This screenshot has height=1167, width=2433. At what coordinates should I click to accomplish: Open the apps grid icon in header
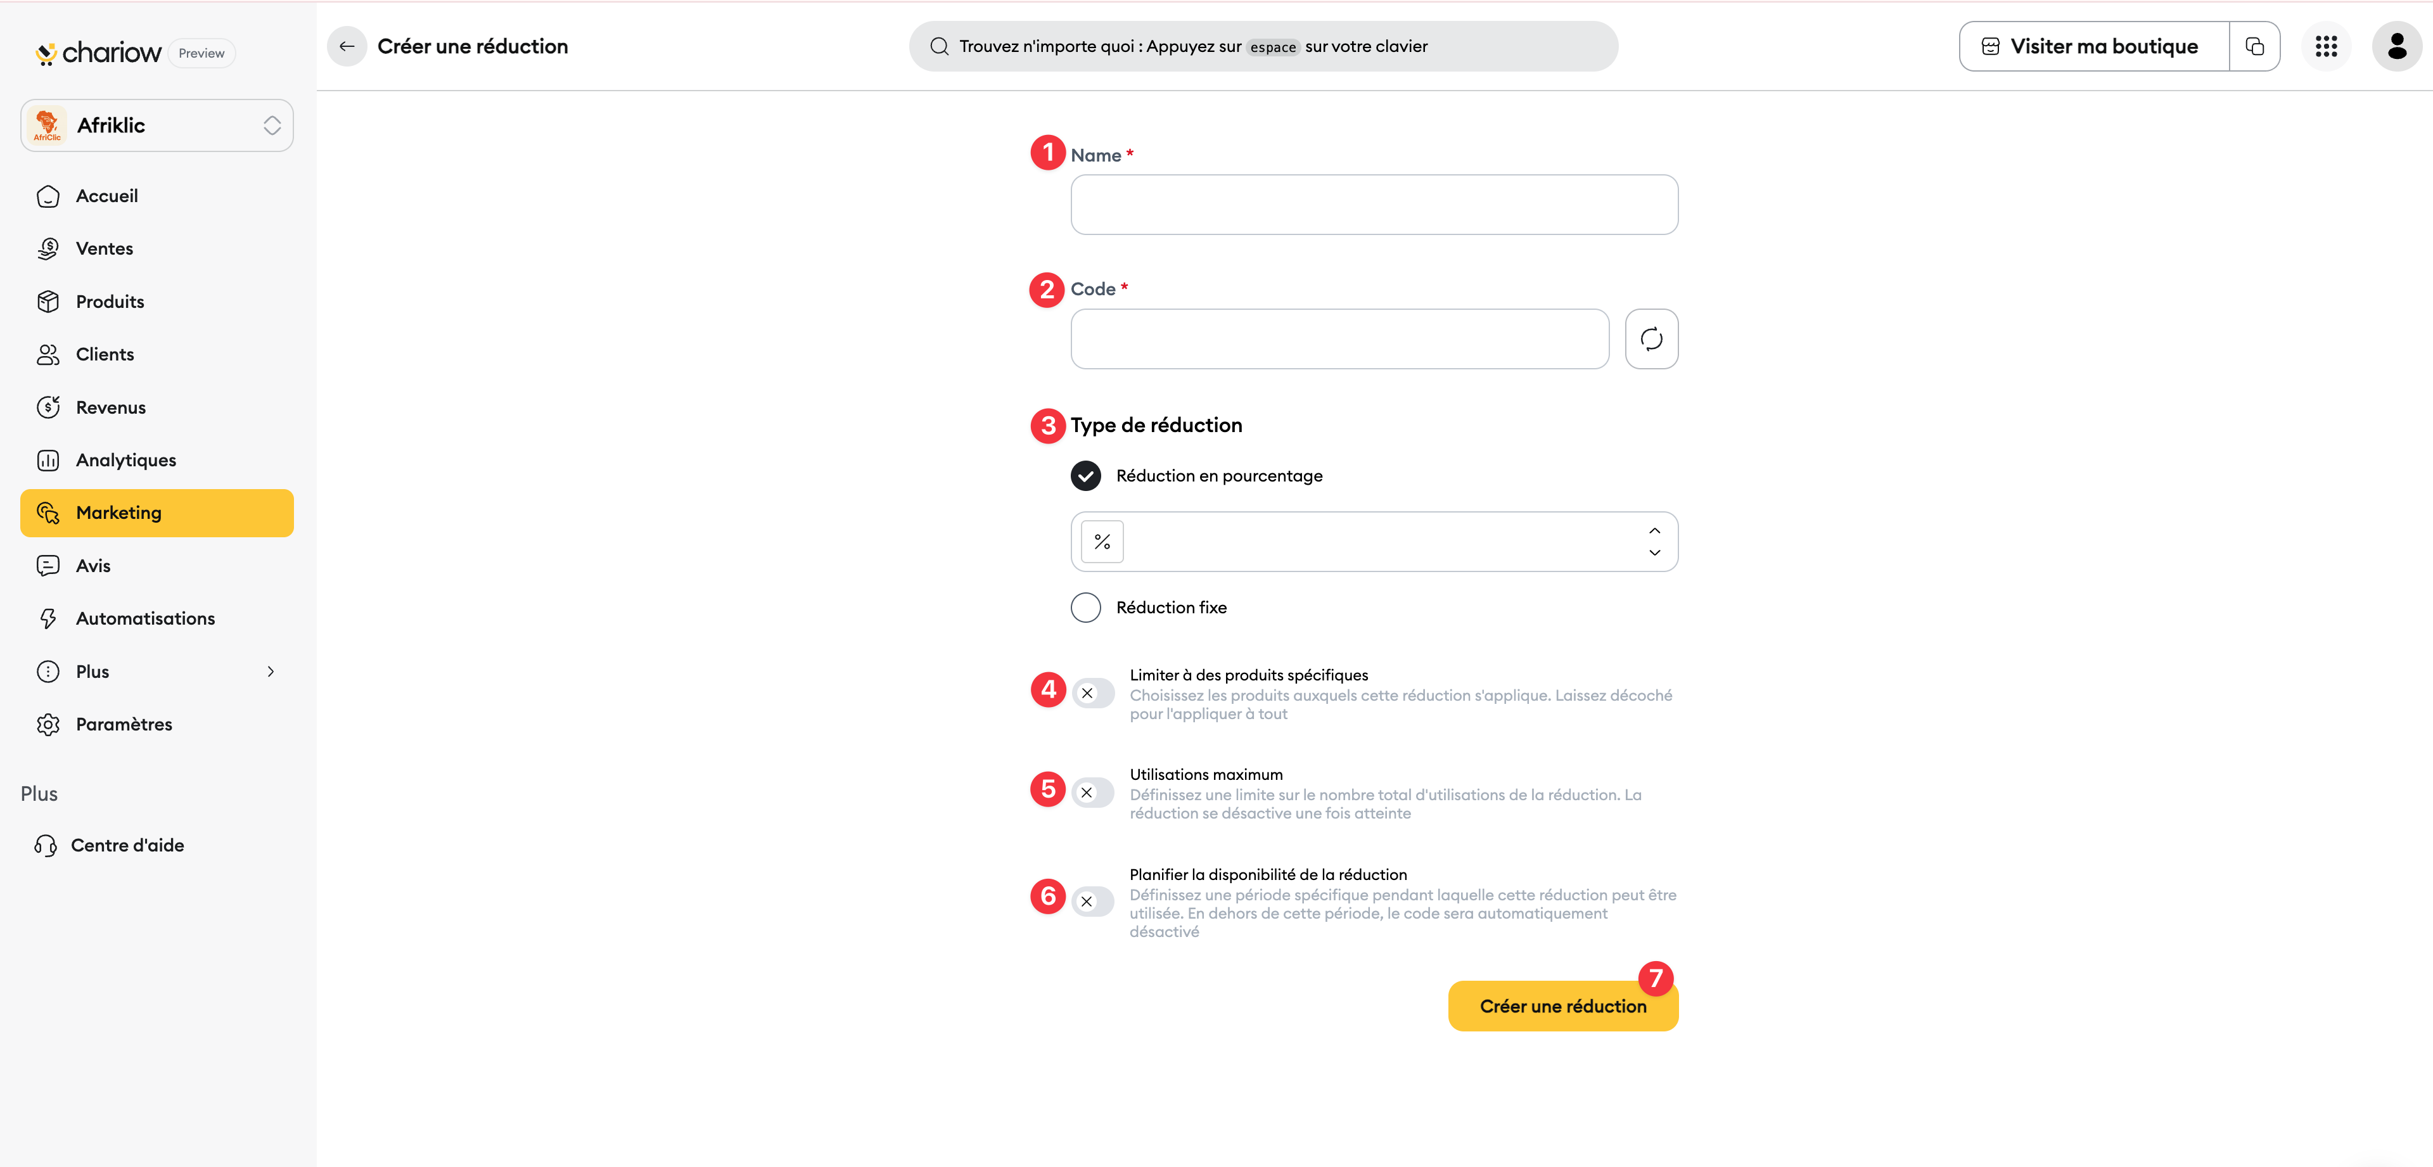[2325, 46]
